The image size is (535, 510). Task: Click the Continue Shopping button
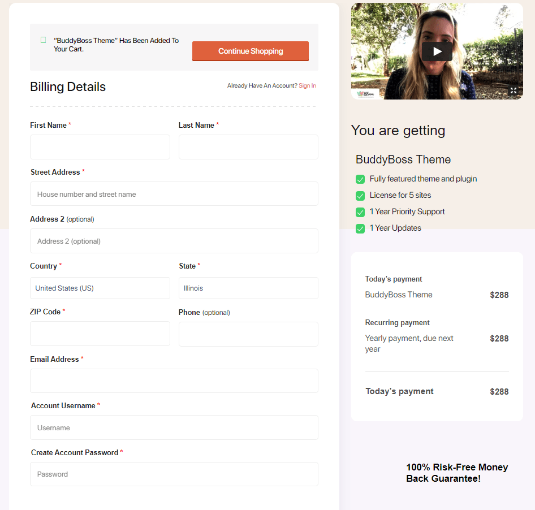(x=251, y=51)
